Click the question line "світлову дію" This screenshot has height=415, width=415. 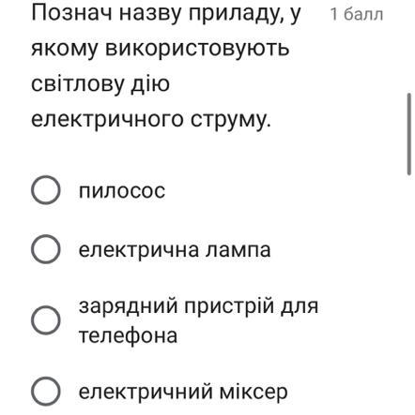pos(100,84)
